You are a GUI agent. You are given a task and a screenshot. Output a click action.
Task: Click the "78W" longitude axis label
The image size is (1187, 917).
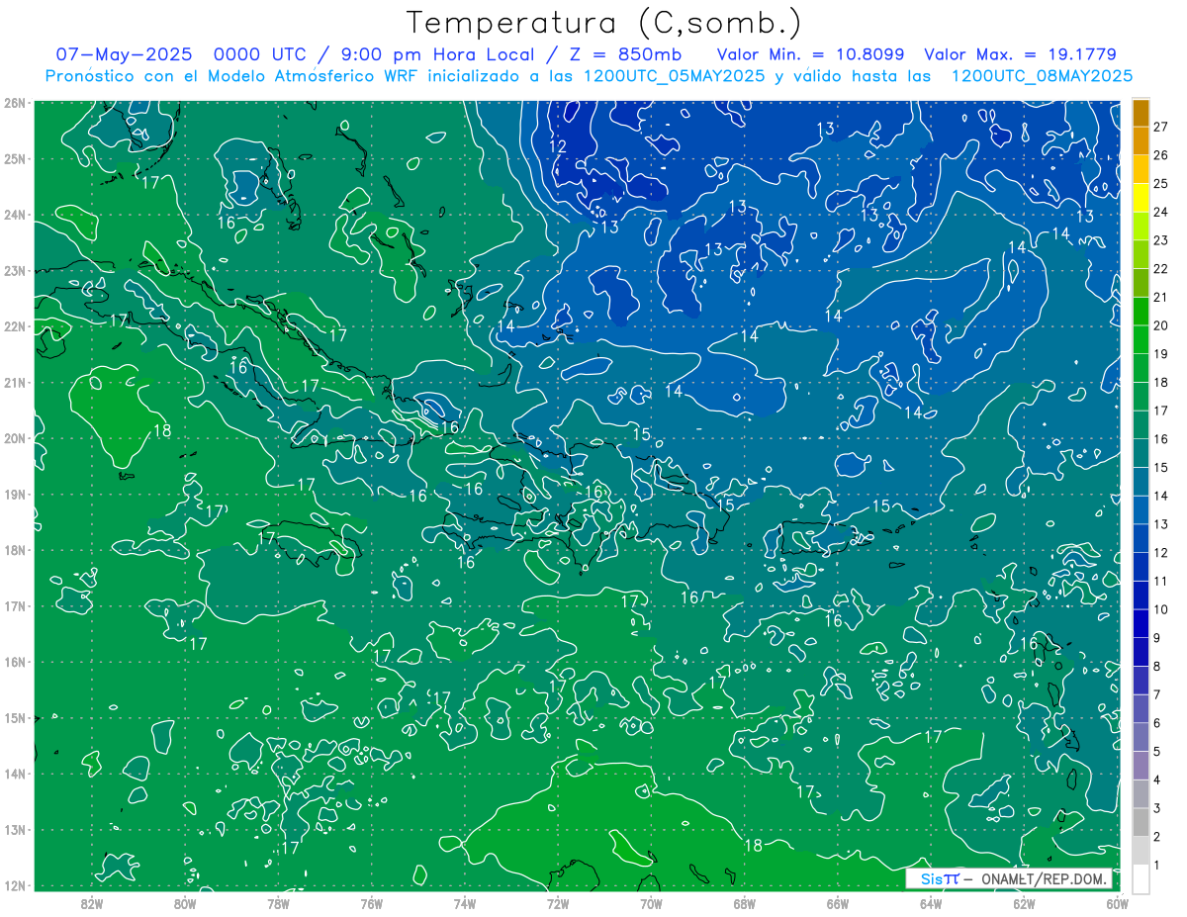point(278,902)
